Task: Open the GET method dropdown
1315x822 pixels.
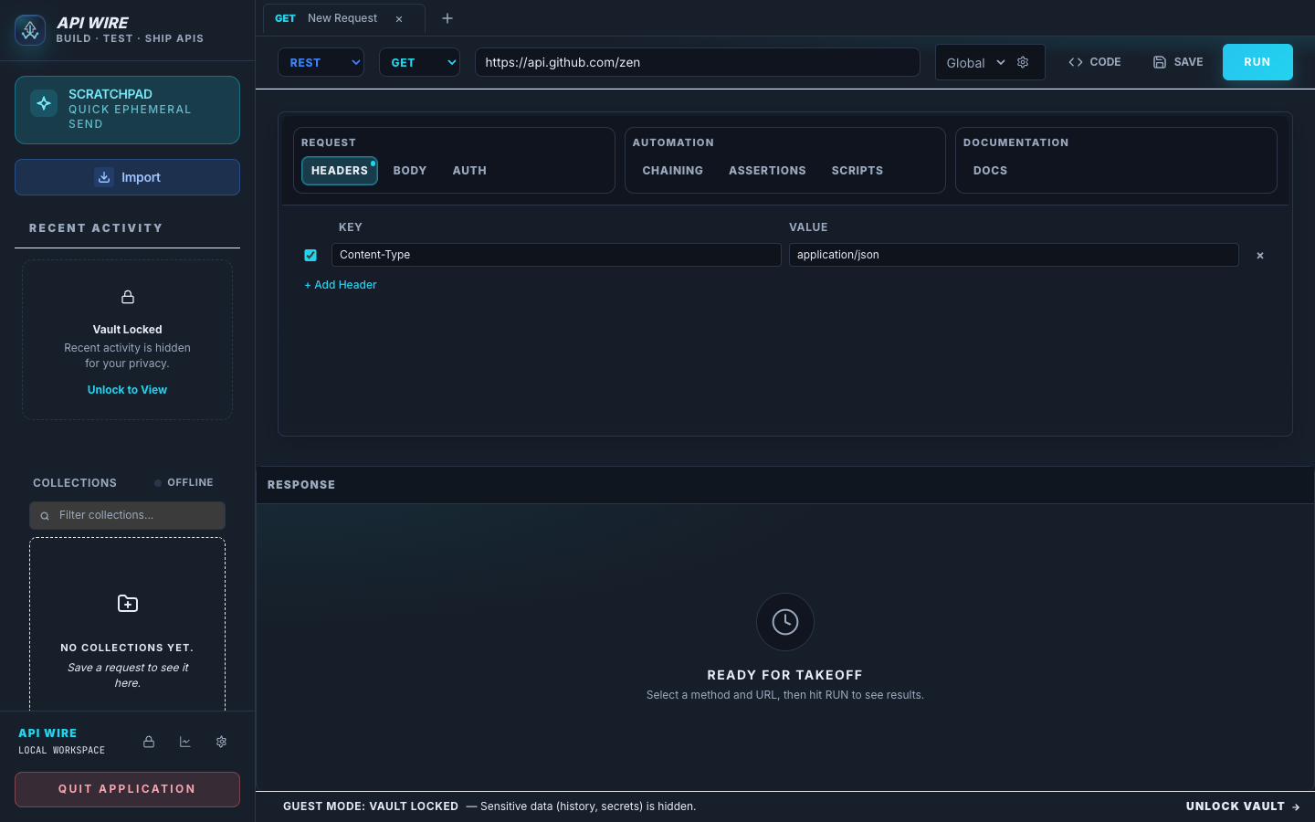Action: coord(419,62)
